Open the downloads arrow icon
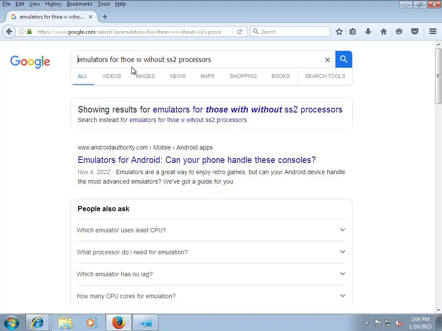 pos(368,31)
